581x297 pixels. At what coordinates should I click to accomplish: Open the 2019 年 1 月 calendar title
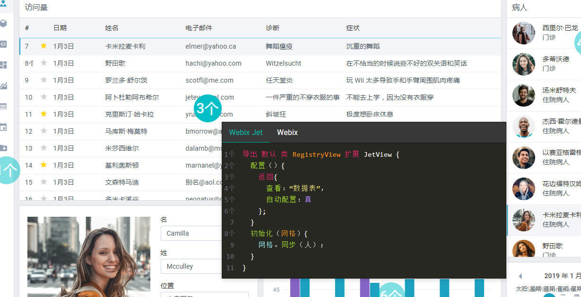tap(563, 276)
